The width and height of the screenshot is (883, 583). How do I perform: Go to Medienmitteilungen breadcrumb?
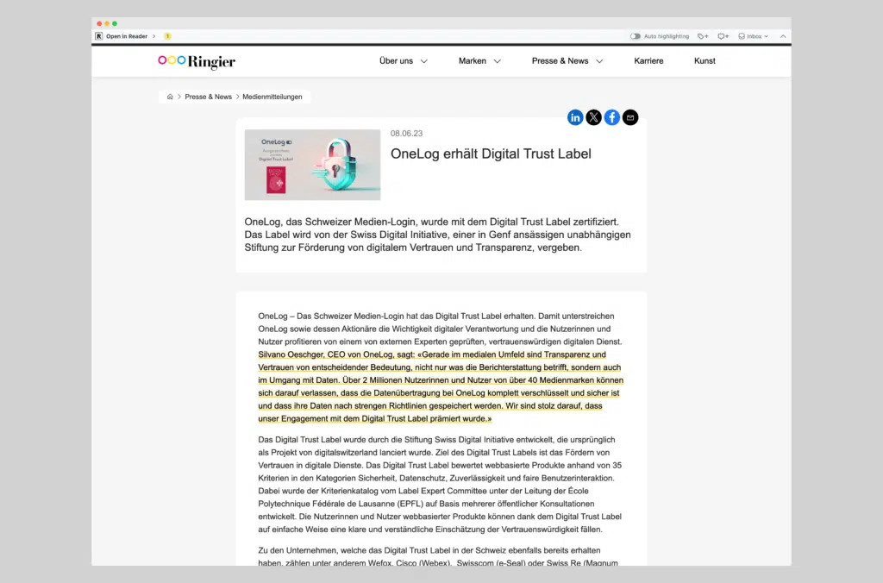click(x=272, y=97)
